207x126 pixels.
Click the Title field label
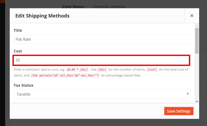click(x=18, y=30)
